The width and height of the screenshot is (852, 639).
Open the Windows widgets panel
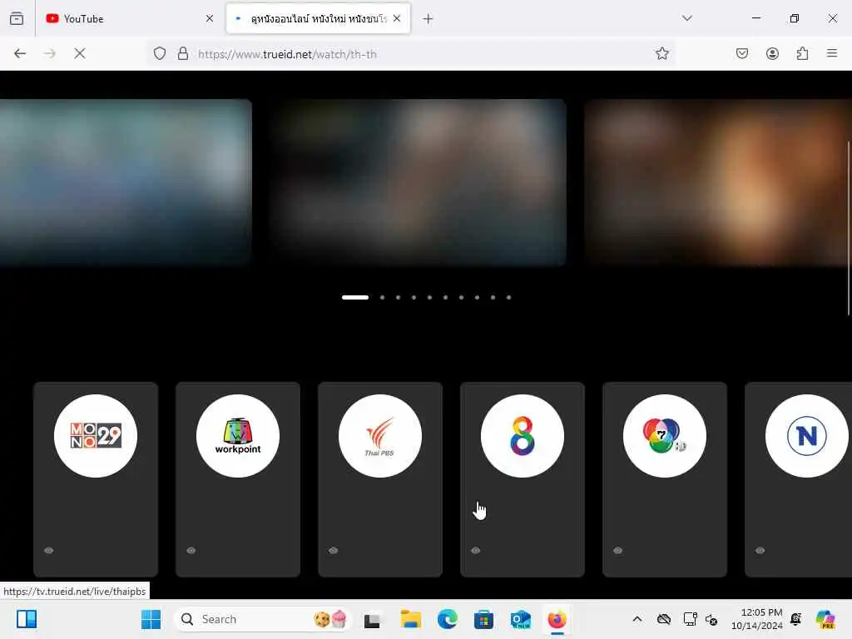(x=27, y=619)
